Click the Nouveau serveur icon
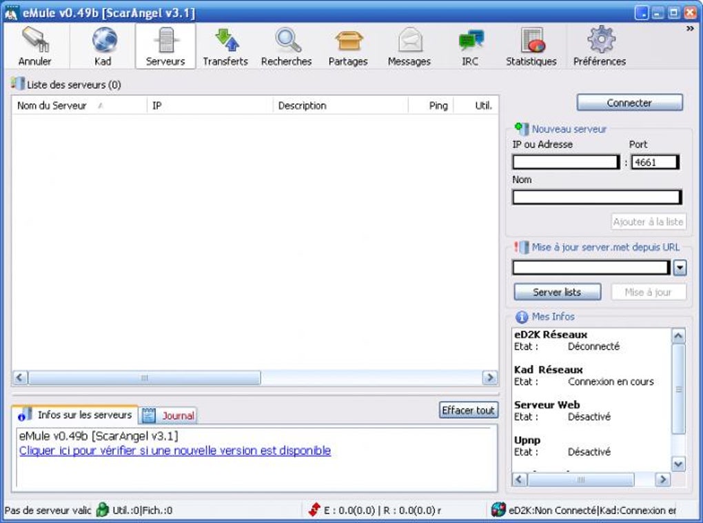This screenshot has width=703, height=523. click(521, 129)
